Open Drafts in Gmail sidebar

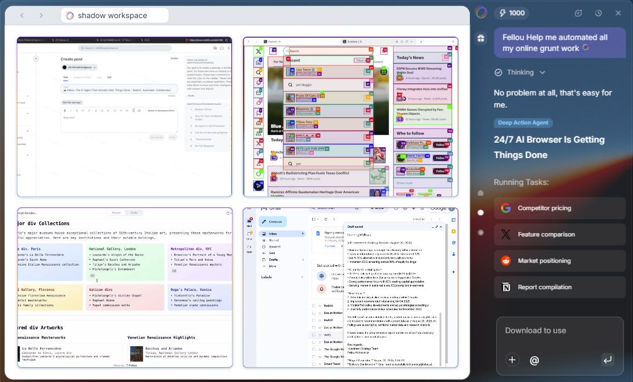coord(282,260)
